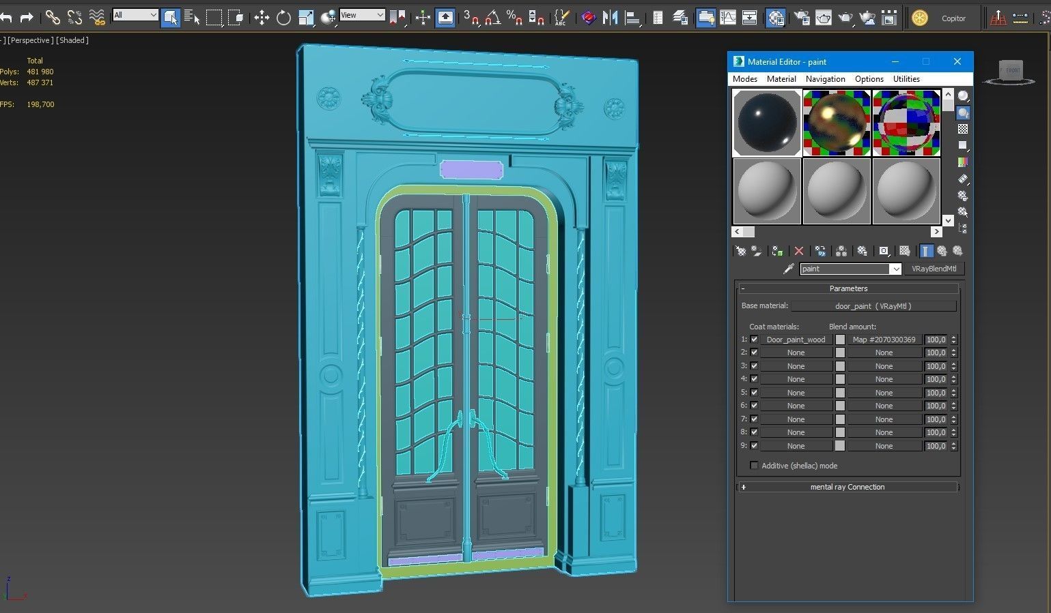Uncheck coat material 9 checkbox
Viewport: 1051px width, 613px height.
754,446
